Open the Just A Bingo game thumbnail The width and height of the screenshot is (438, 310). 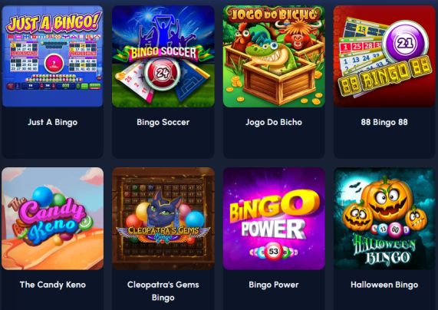pos(52,56)
